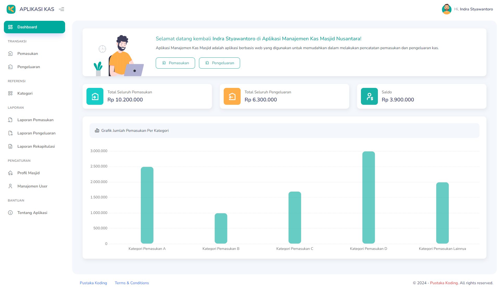The height and width of the screenshot is (292, 500).
Task: Open the user profile avatar menu
Action: coord(446,9)
